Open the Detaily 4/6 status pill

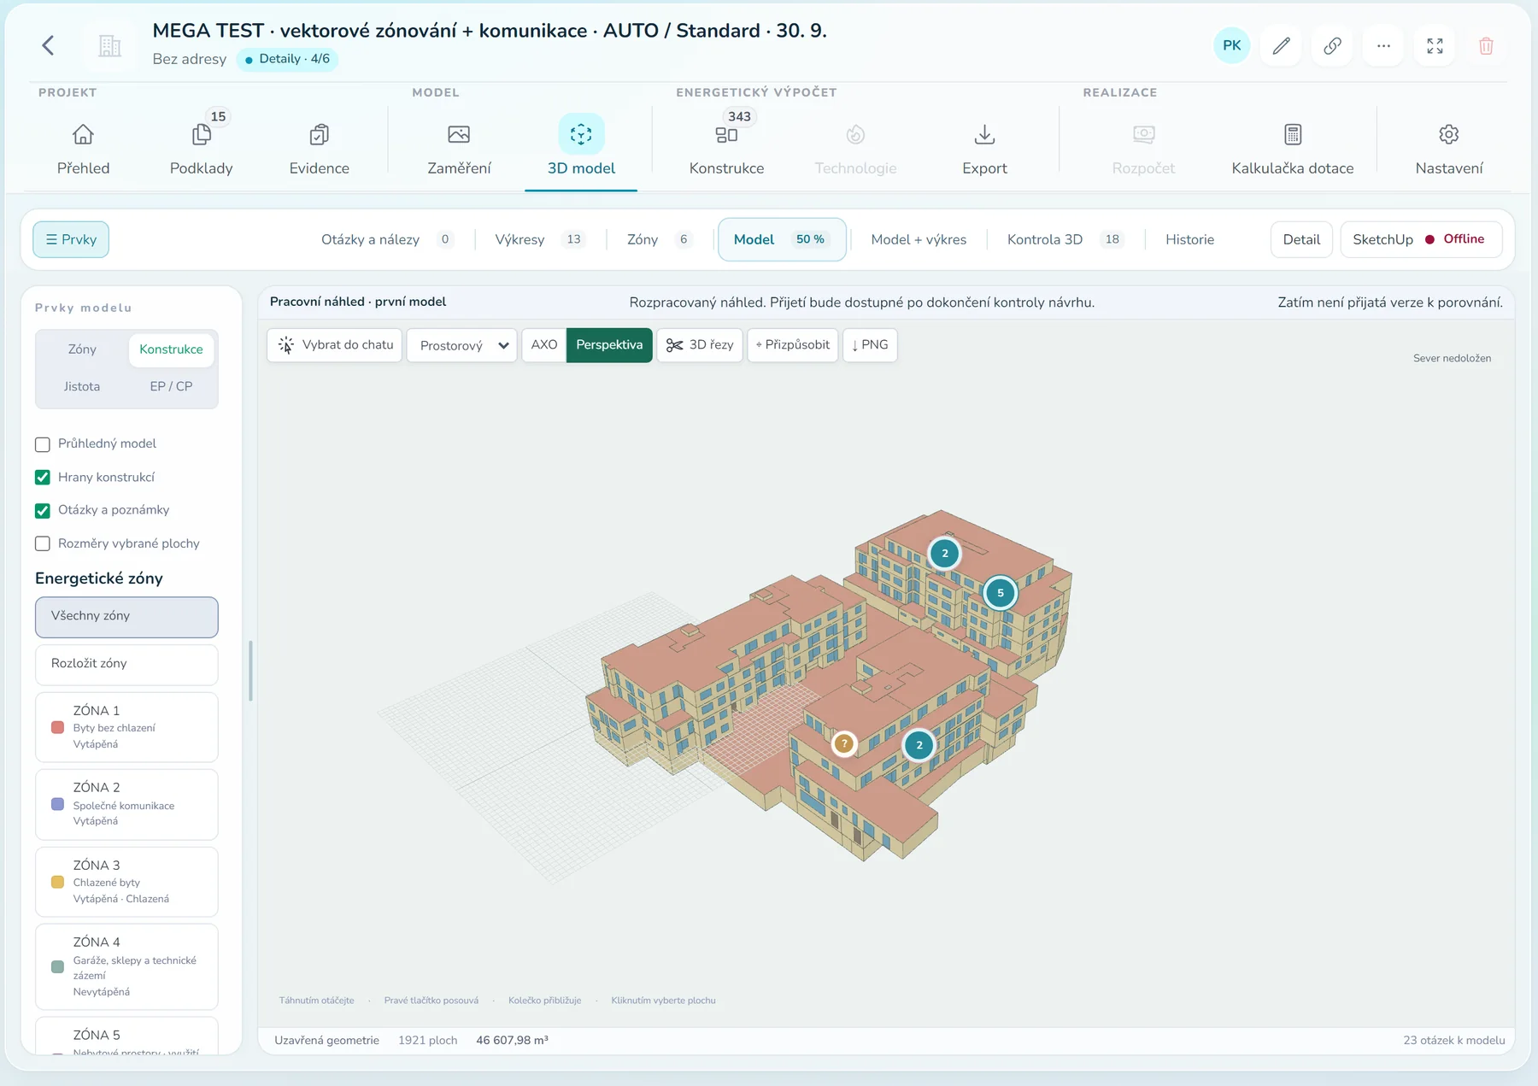[287, 59]
